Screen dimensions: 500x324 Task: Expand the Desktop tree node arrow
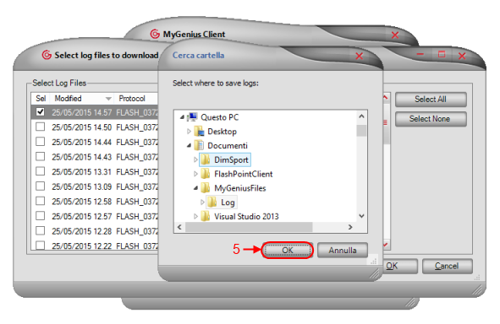coord(189,132)
